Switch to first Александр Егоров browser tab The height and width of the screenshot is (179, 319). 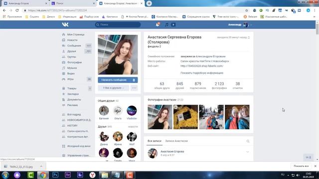pyautogui.click(x=25, y=3)
